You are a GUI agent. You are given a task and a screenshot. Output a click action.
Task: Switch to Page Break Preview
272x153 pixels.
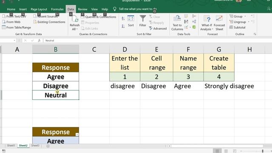(x=235, y=151)
